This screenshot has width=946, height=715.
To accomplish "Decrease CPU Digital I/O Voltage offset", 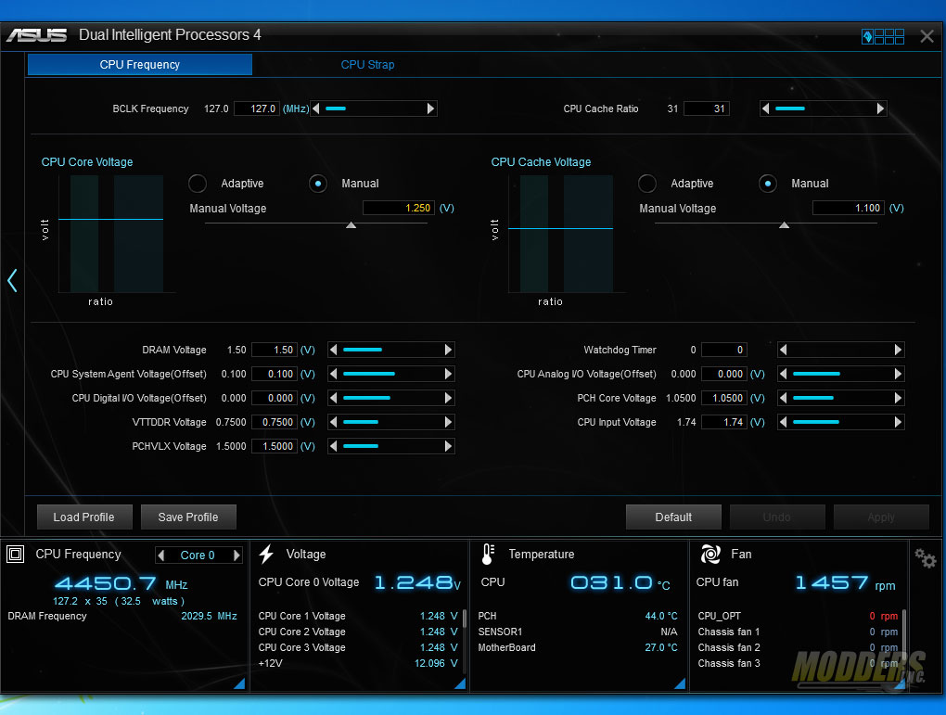I will click(333, 398).
